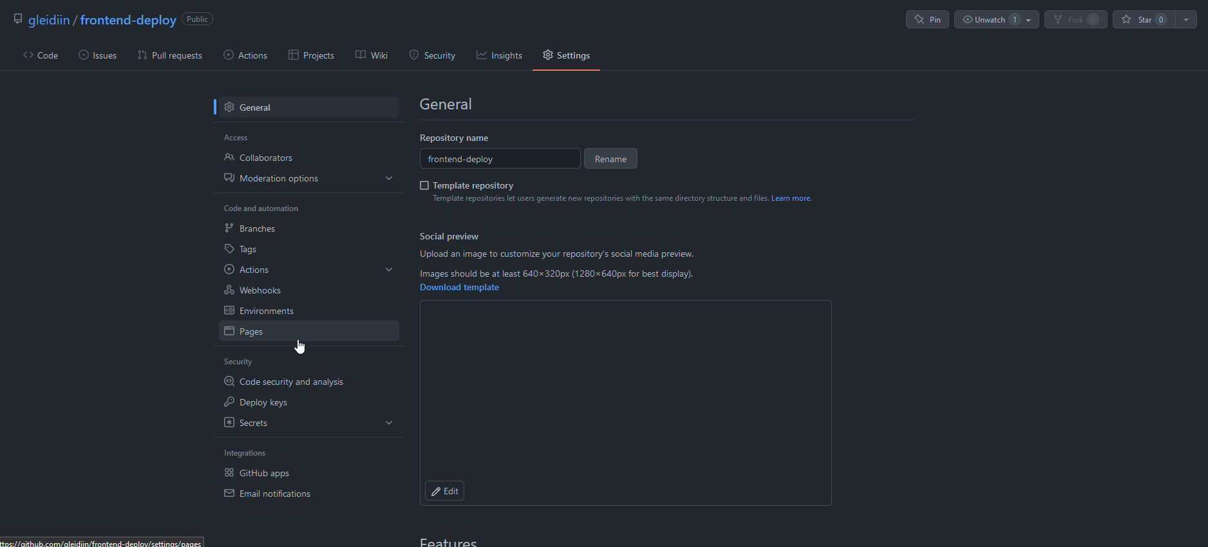The width and height of the screenshot is (1208, 547).
Task: Click the Issues circle icon
Action: (84, 55)
